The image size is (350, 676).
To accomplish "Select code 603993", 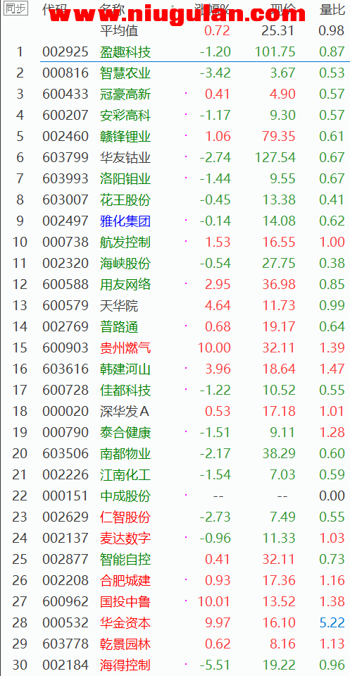I will [65, 178].
